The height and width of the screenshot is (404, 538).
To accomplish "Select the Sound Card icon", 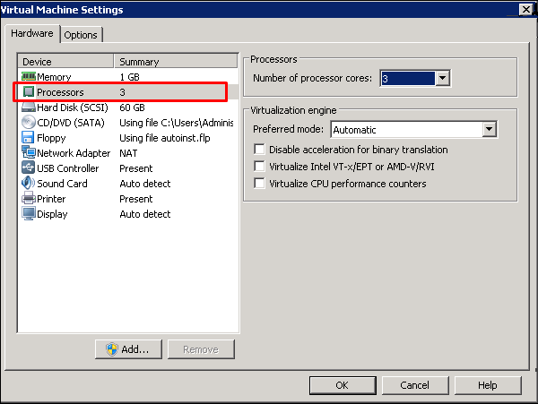I will 29,184.
